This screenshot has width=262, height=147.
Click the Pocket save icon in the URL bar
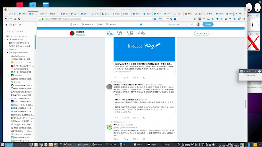point(171,19)
